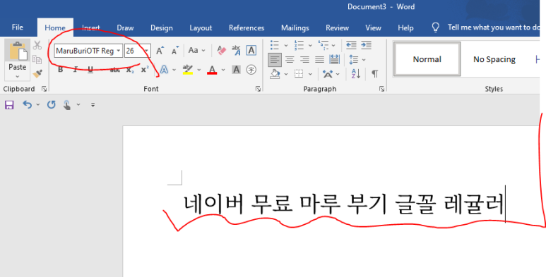This screenshot has width=546, height=277.
Task: Click the Shading paint bucket
Action: pyautogui.click(x=275, y=74)
